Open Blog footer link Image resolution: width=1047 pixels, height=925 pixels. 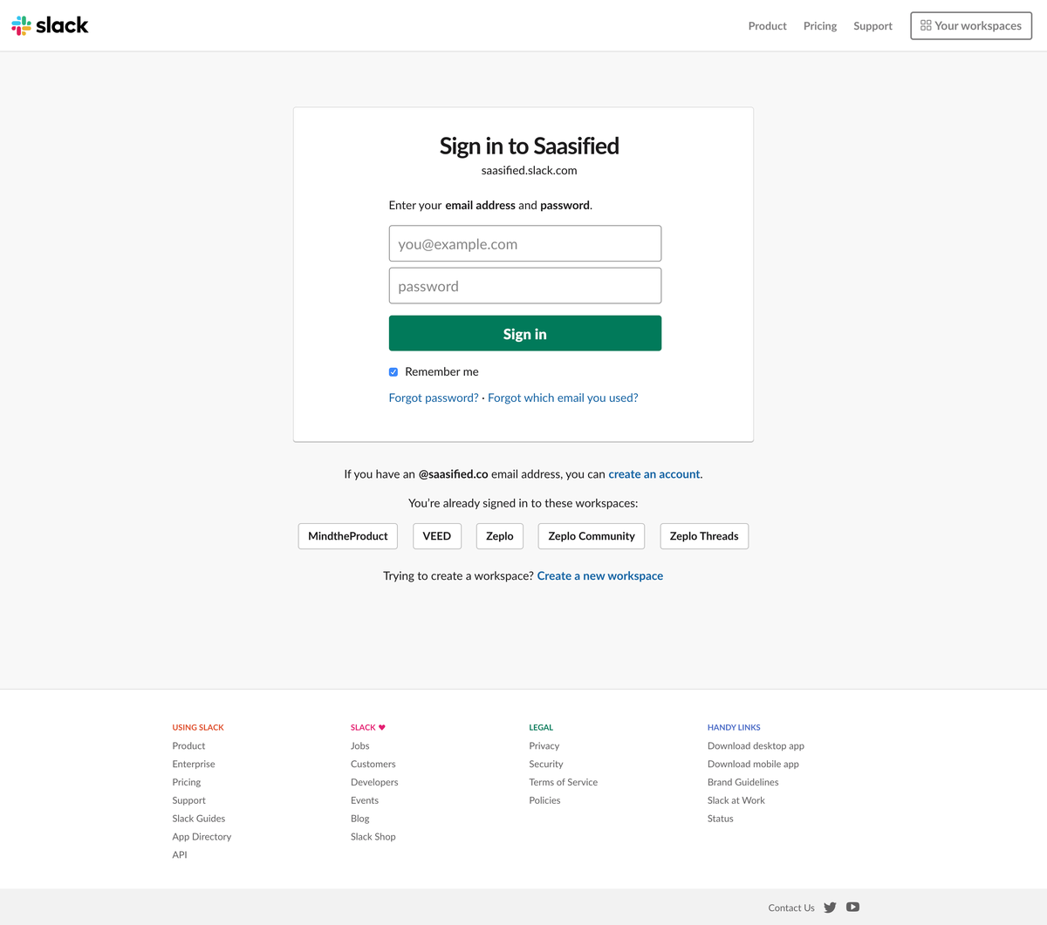(360, 819)
